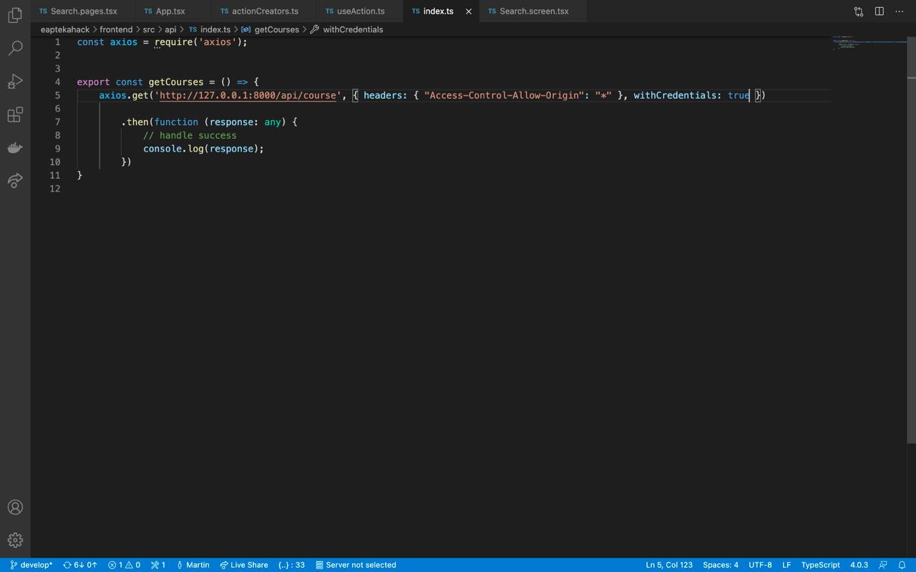Click the develop branch in status bar
916x572 pixels.
(31, 565)
